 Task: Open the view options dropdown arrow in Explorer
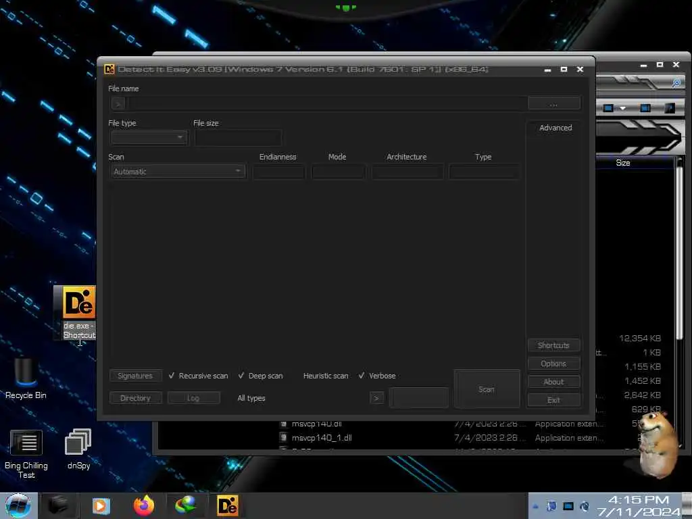pyautogui.click(x=622, y=108)
